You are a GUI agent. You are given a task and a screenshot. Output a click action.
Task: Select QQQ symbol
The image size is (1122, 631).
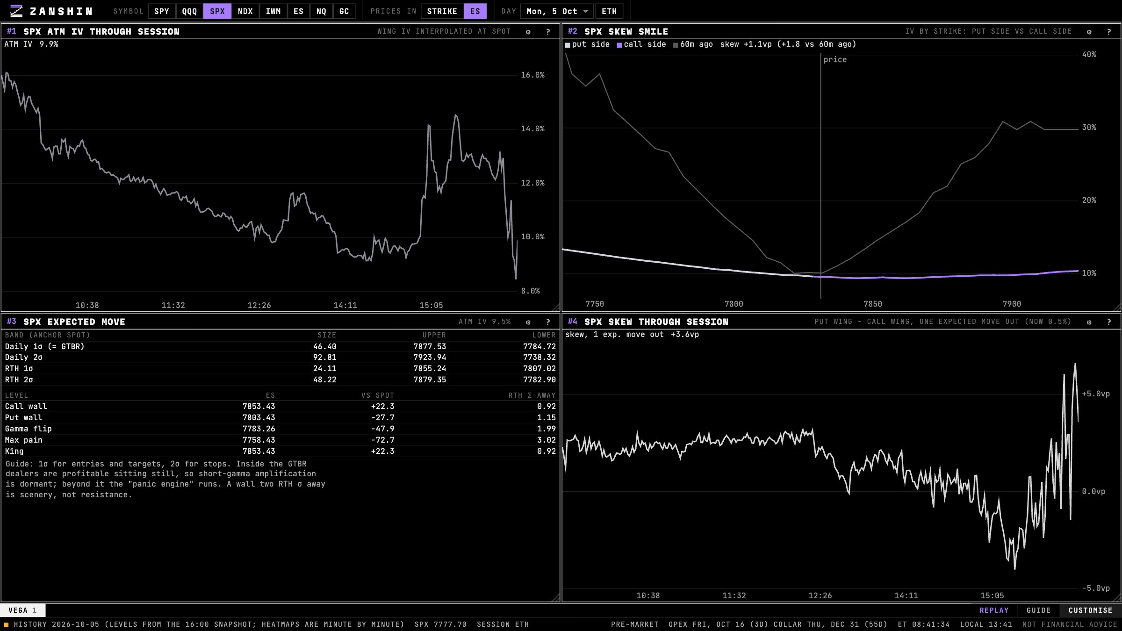(189, 11)
